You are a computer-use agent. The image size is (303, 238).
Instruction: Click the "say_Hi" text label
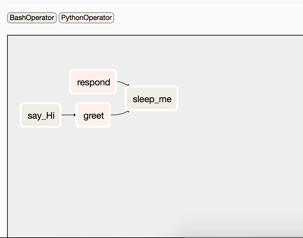click(x=41, y=116)
